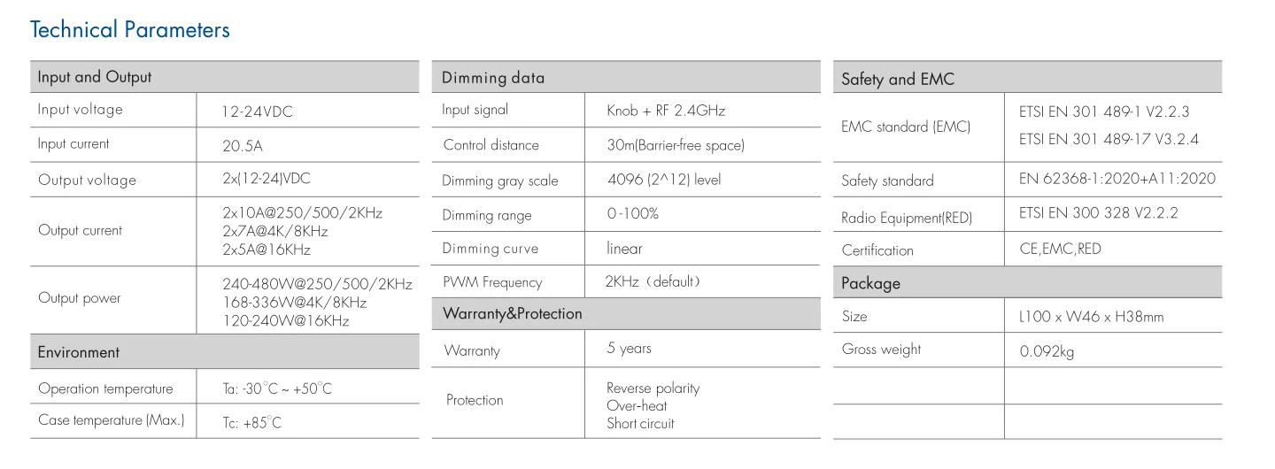The image size is (1275, 469).
Task: Click the Tc: +85°C case temperature value
Action: 251,423
